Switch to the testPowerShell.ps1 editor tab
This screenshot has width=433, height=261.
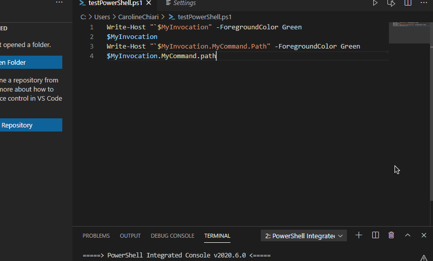[115, 3]
